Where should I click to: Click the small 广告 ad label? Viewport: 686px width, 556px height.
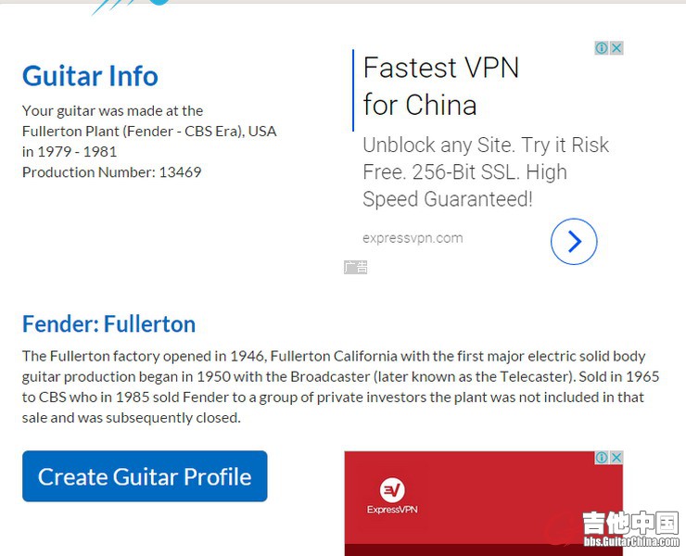tap(356, 267)
